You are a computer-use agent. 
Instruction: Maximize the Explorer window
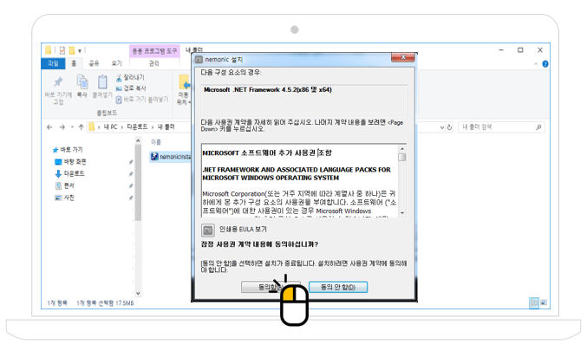[520, 50]
